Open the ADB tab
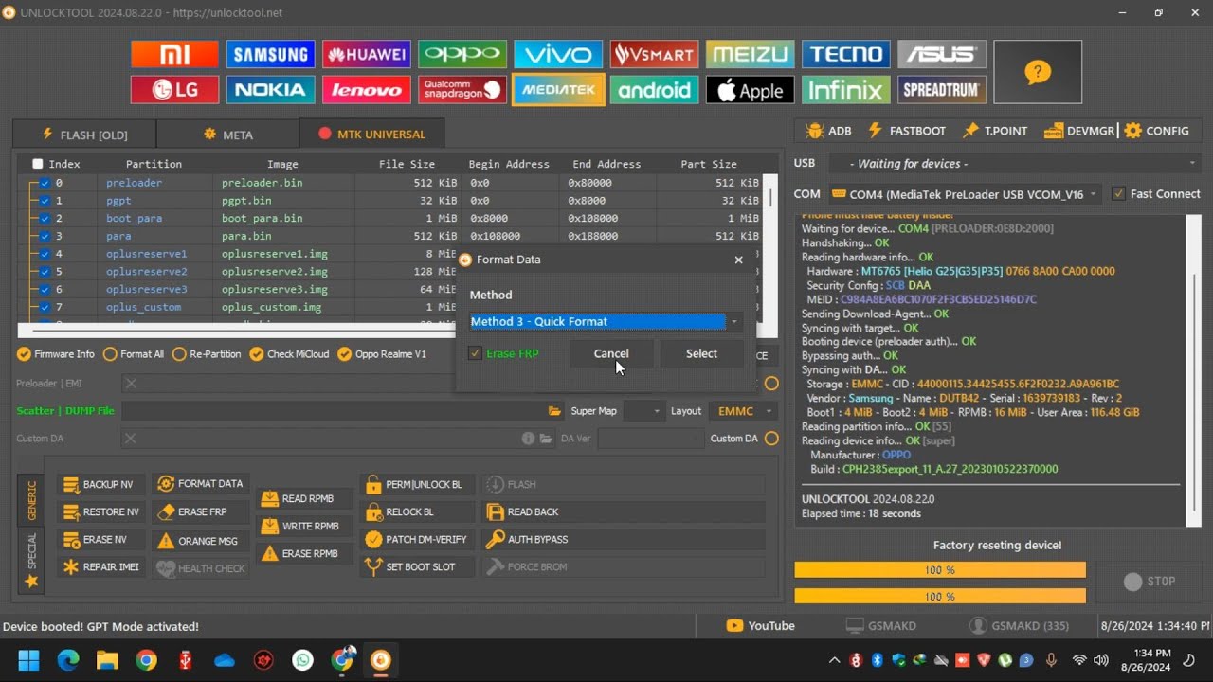 (828, 131)
